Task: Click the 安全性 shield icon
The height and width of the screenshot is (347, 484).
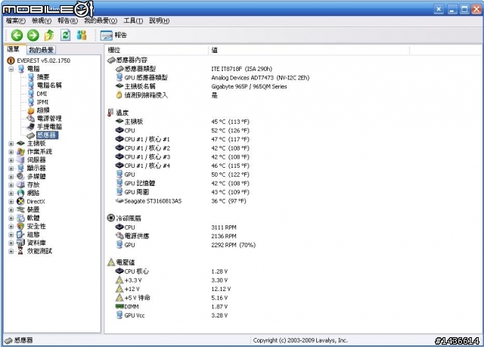Action: [x=20, y=226]
